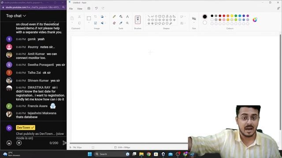Click the send arrow in chat

[64, 143]
